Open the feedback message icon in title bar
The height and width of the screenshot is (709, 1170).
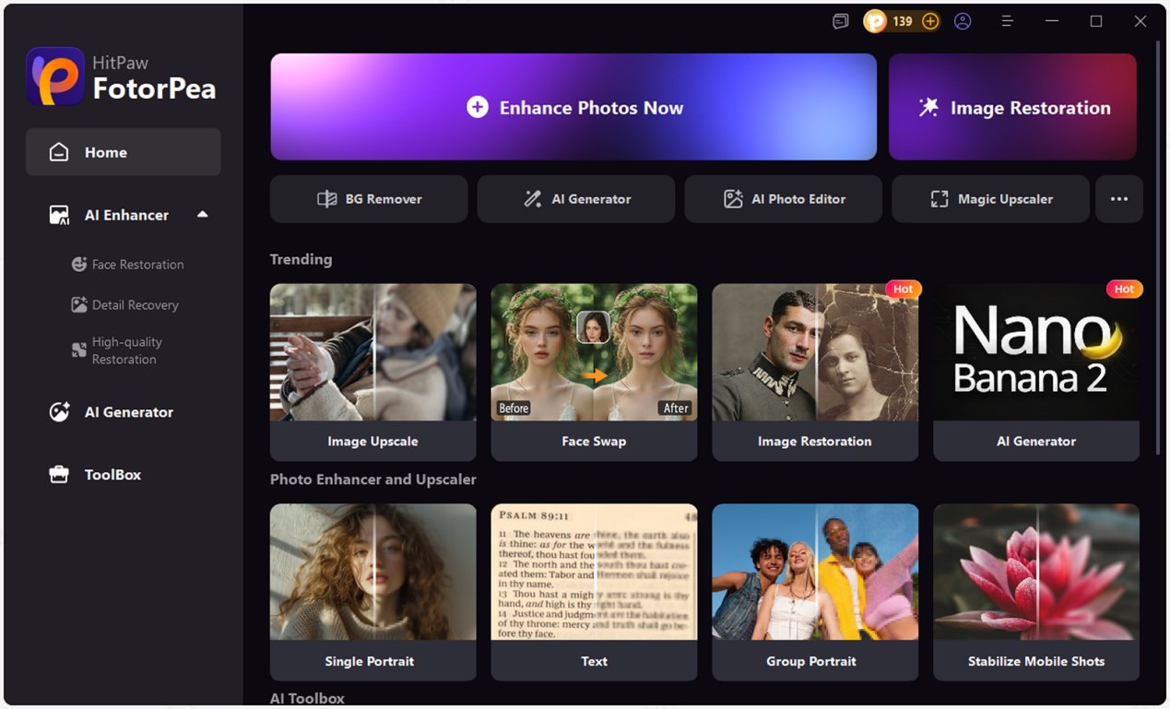click(x=840, y=21)
